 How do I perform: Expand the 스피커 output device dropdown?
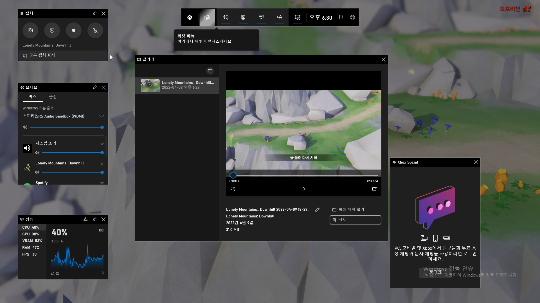tap(102, 116)
